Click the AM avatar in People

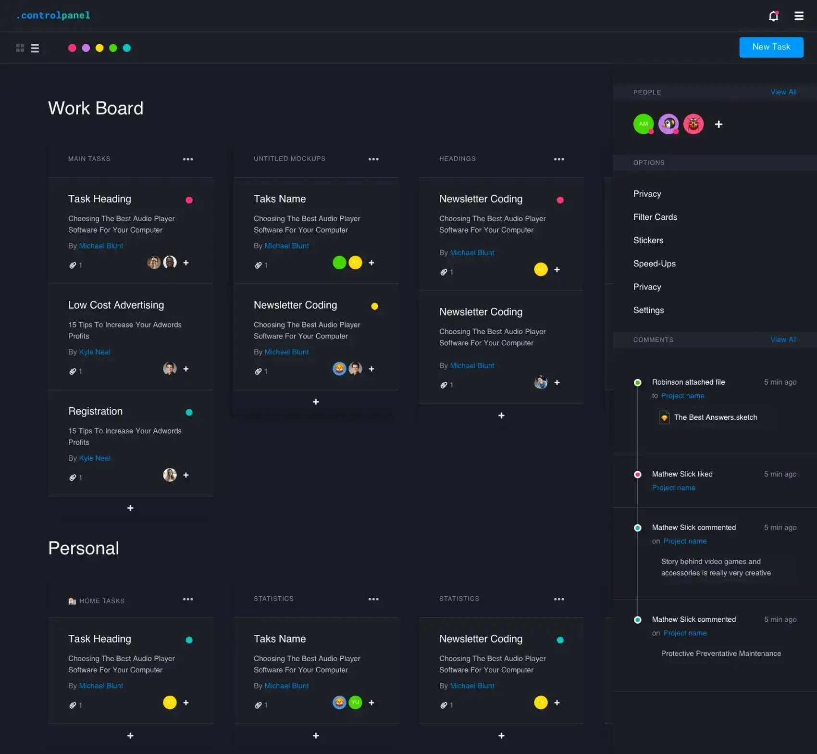(x=643, y=124)
